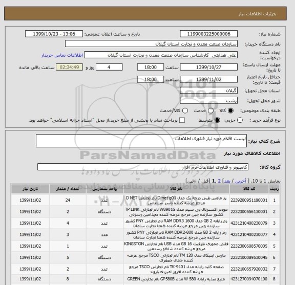Click item code 223230055613​0001 for TP LINK modem
Viewport: 295px width, 285px height.
pyautogui.click(x=249, y=212)
